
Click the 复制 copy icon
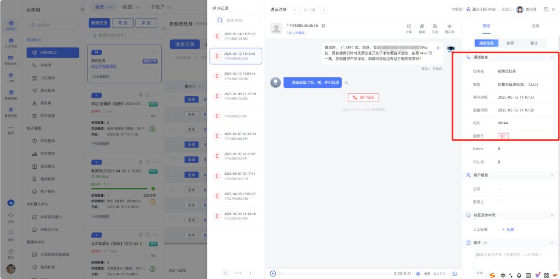[422, 26]
